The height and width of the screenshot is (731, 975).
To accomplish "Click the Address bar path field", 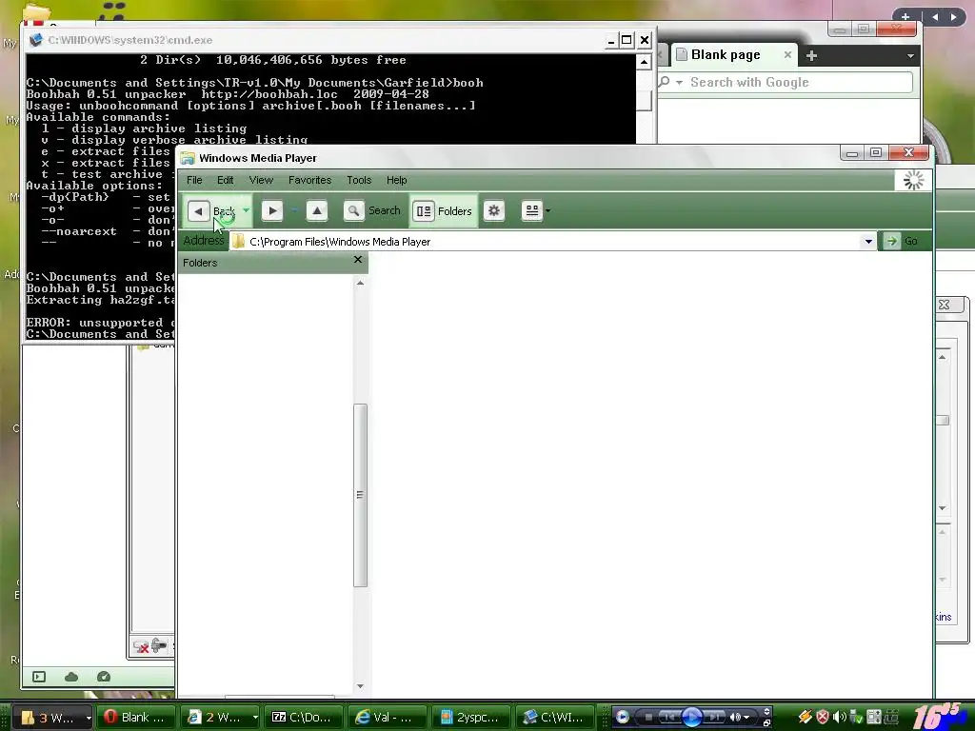I will pos(546,242).
